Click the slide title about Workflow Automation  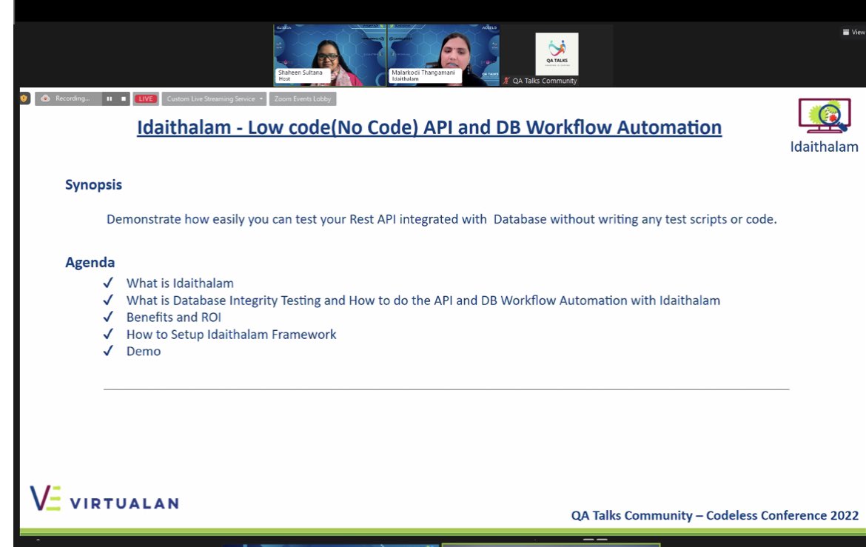pyautogui.click(x=429, y=127)
